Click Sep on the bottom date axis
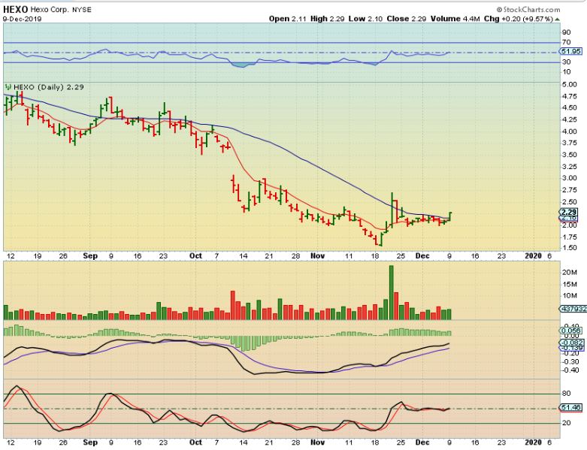This screenshot has width=587, height=450. click(90, 442)
